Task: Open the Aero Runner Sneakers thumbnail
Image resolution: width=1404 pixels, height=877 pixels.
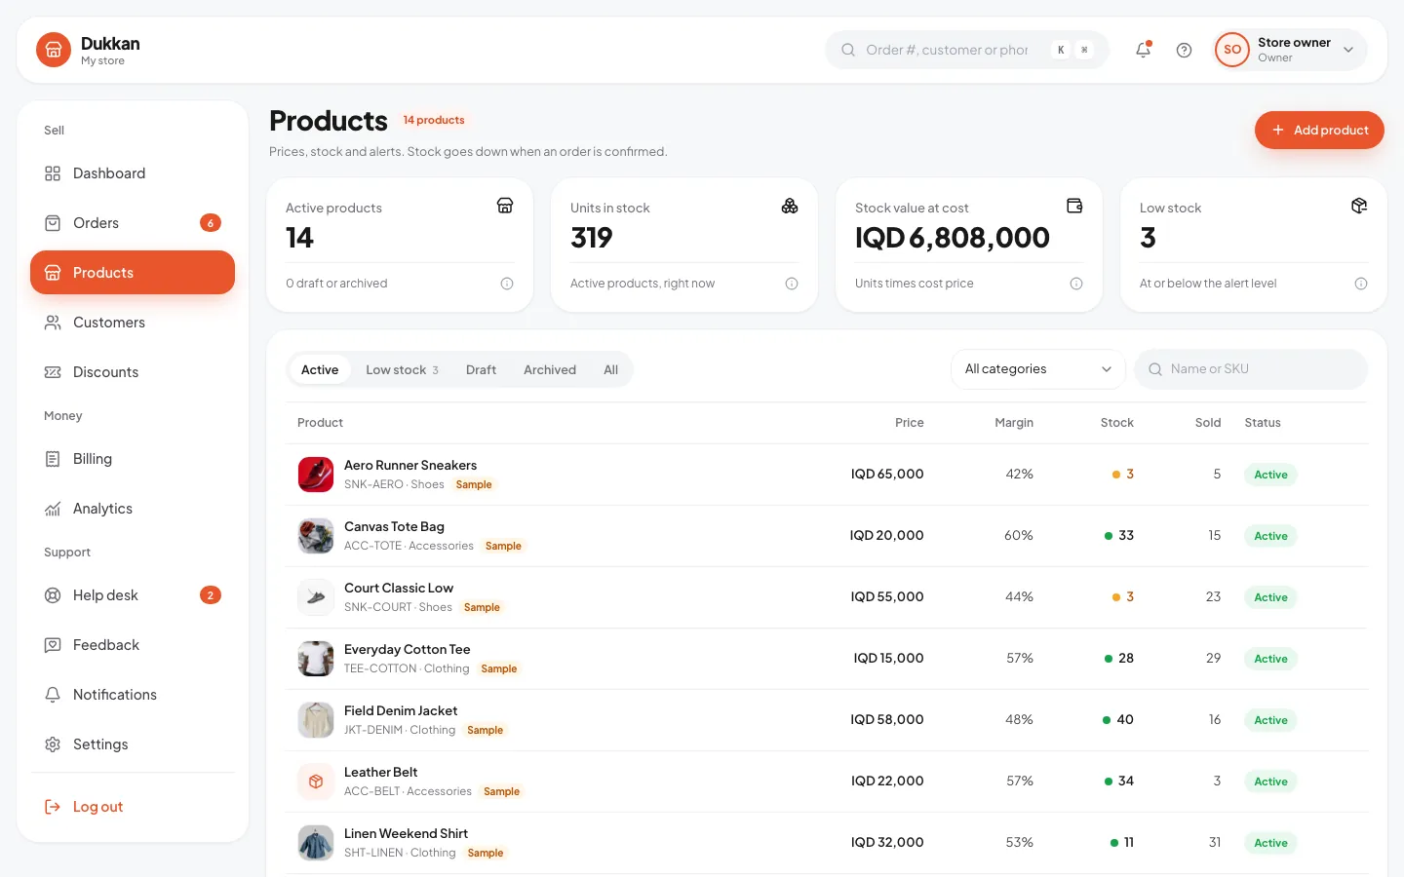Action: pos(316,475)
